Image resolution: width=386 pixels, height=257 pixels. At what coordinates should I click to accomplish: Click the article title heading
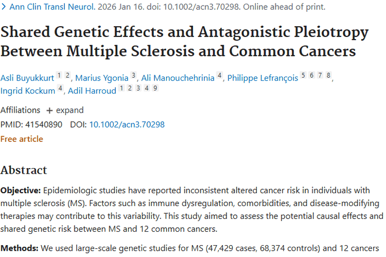point(184,42)
